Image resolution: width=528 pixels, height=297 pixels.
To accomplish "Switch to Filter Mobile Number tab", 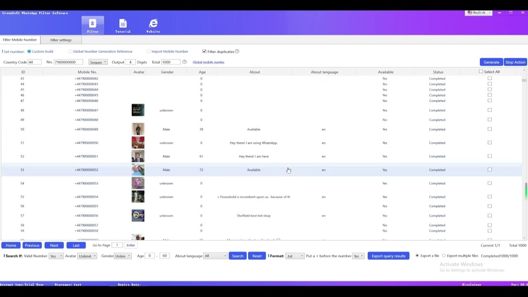I will (20, 40).
